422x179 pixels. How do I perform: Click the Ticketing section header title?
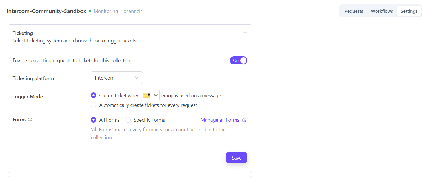point(23,33)
